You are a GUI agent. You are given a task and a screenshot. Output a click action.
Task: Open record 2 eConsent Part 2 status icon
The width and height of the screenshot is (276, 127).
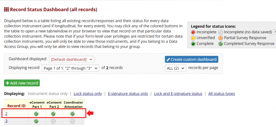[x=54, y=114]
